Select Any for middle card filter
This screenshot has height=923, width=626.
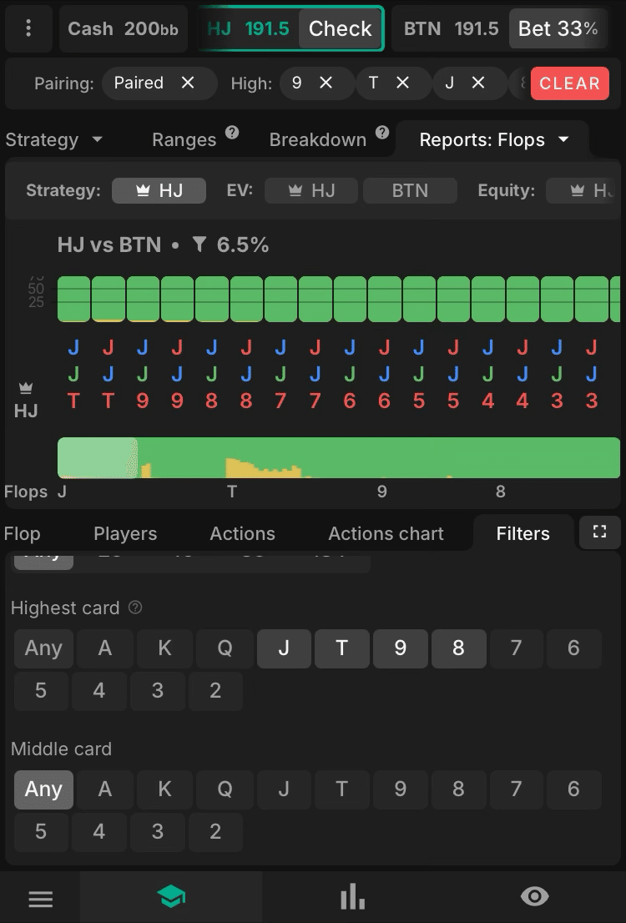pos(43,789)
